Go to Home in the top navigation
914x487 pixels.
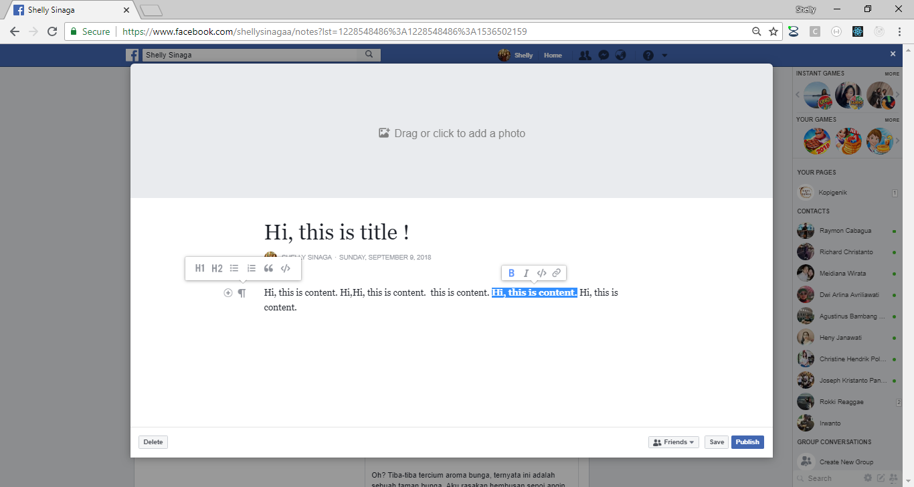click(x=553, y=55)
